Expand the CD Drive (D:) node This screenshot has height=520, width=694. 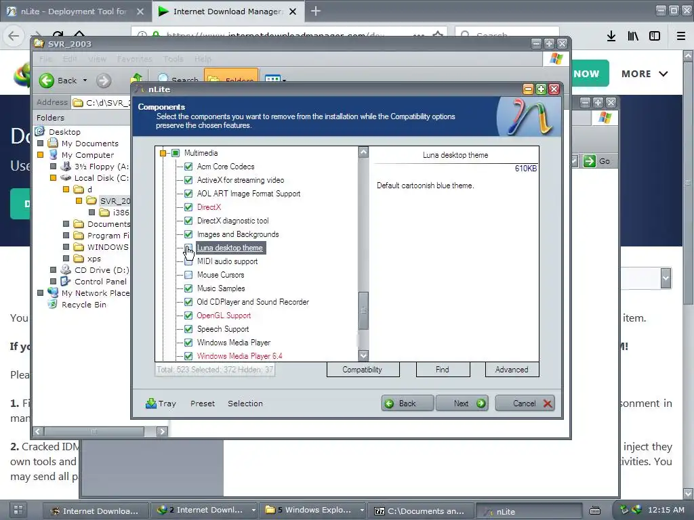tap(53, 269)
